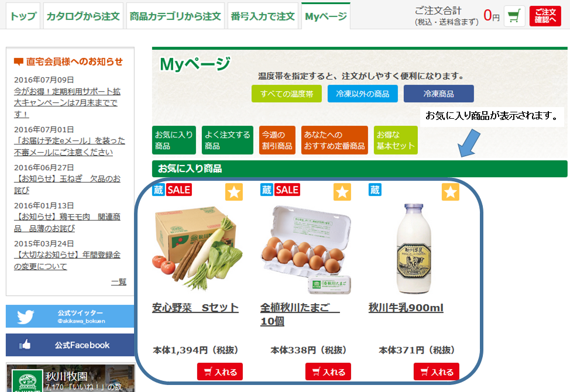Click the 本体1,394円（税抜） price text

[x=195, y=350]
